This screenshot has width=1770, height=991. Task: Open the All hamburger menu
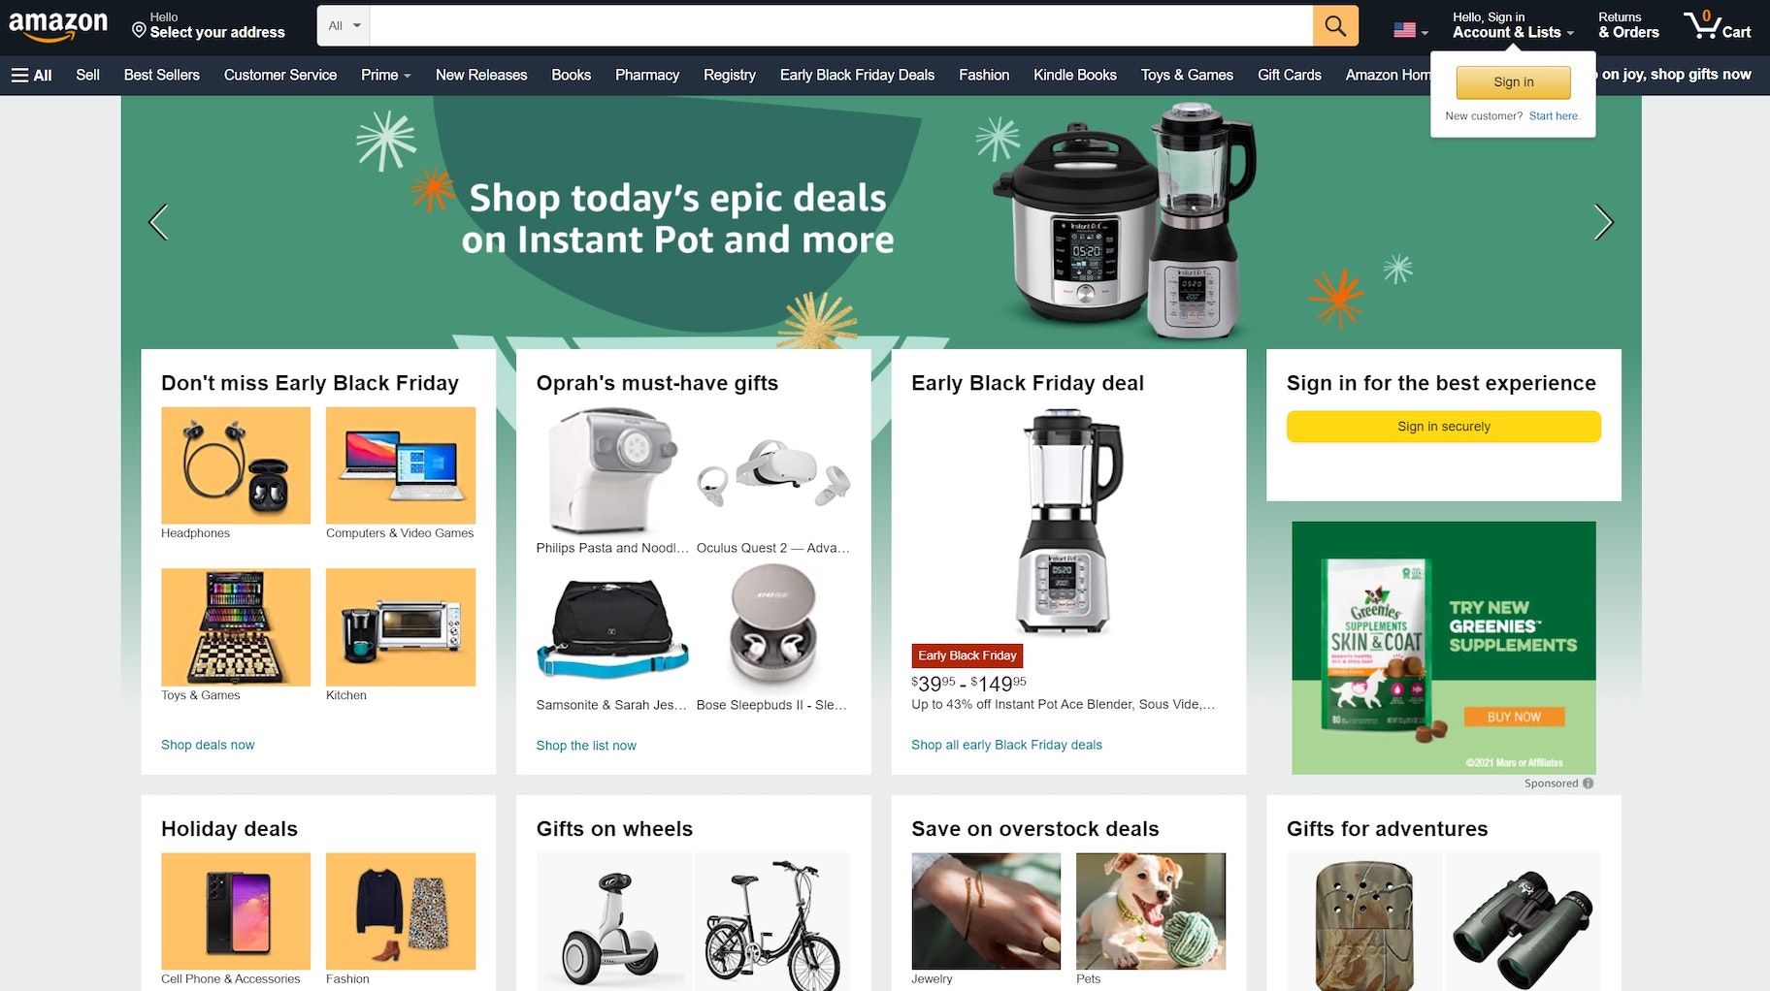click(31, 75)
